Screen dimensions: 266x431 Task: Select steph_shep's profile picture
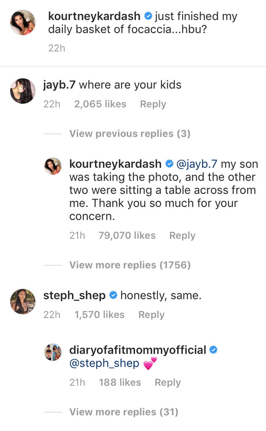coord(23,301)
